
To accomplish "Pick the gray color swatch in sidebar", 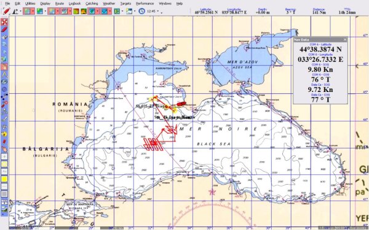I will click(4, 194).
